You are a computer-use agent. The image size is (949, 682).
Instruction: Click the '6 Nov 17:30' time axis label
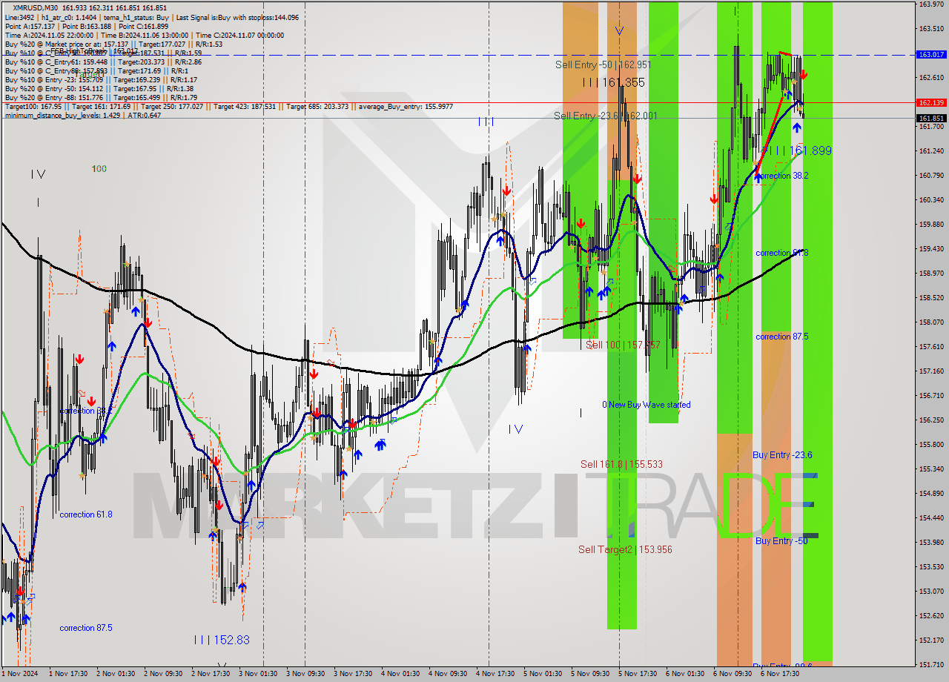[x=780, y=674]
